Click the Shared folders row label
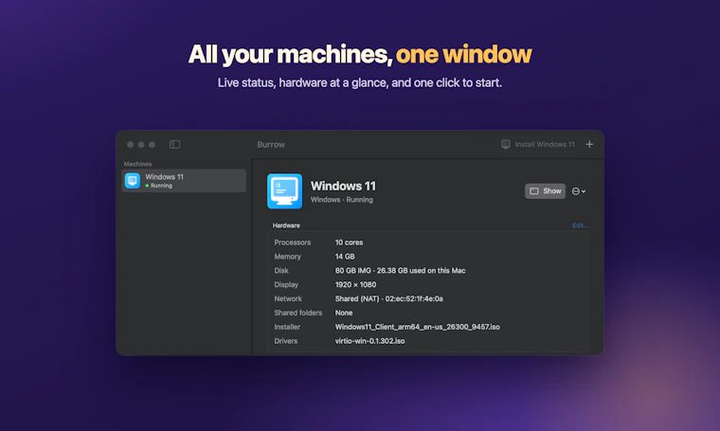 click(x=298, y=313)
